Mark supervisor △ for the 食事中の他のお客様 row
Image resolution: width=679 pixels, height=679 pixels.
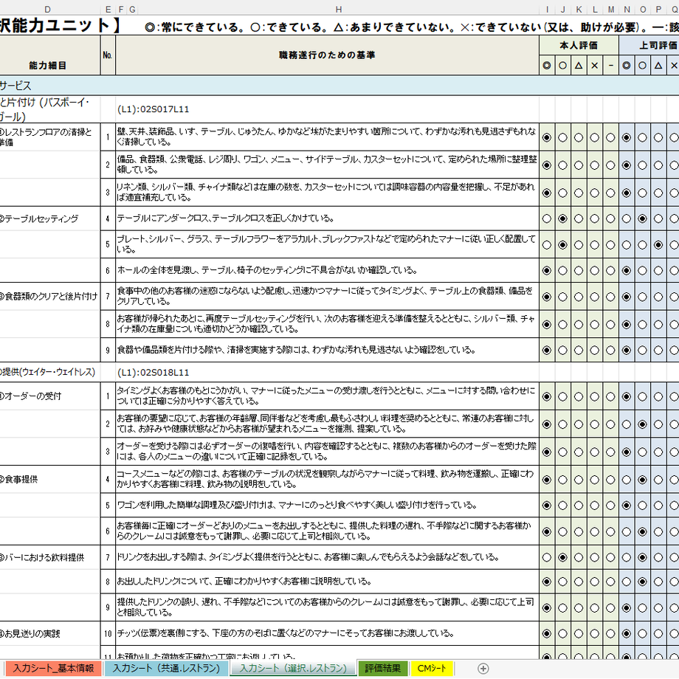pos(658,297)
